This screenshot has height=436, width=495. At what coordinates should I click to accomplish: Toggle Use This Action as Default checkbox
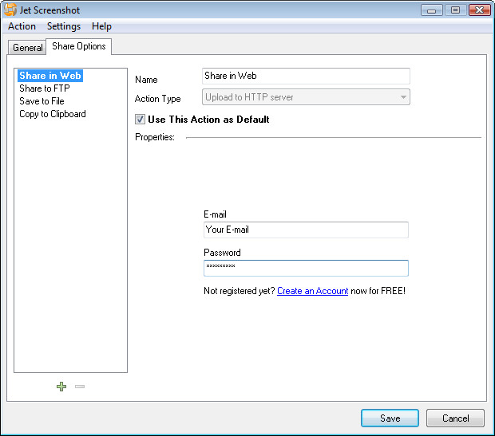[141, 120]
